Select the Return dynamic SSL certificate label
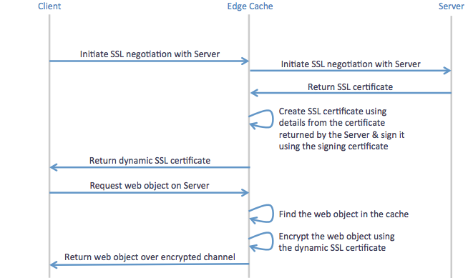The height and width of the screenshot is (278, 468). point(150,161)
